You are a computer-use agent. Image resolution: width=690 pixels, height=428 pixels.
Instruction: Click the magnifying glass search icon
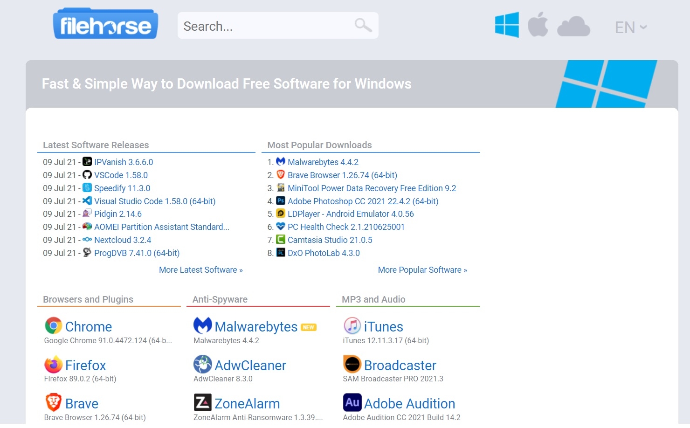pos(363,25)
